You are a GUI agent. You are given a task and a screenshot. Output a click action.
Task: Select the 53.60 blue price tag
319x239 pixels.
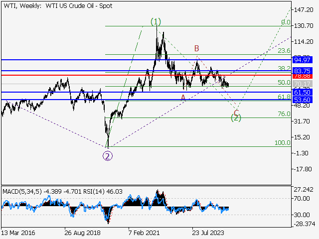[303, 100]
